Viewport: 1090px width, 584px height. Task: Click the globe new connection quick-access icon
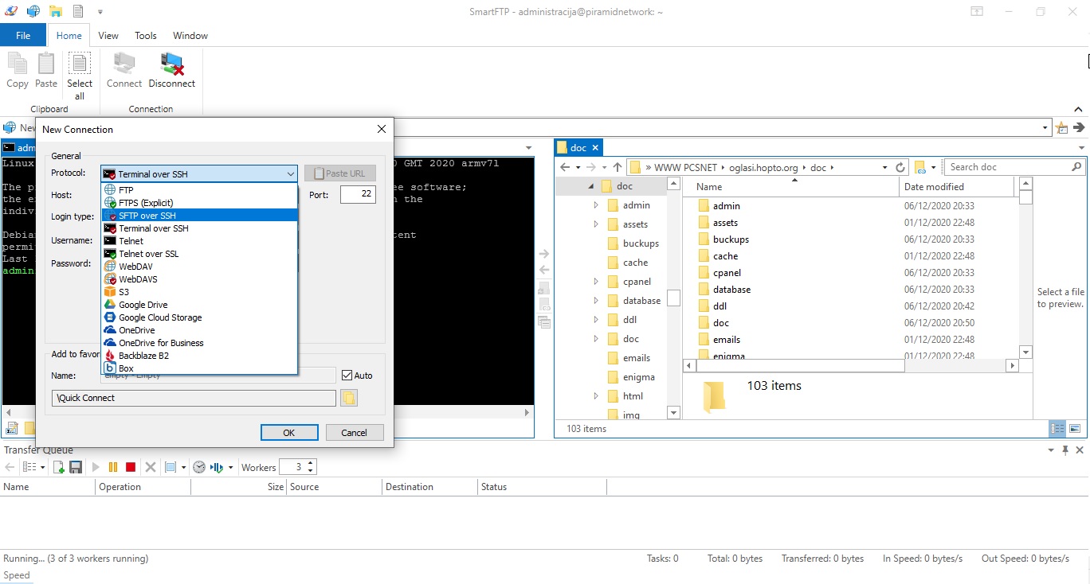click(33, 11)
